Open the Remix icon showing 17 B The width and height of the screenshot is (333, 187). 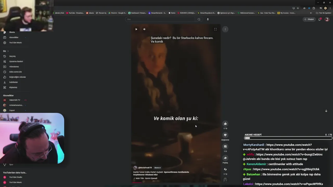point(225,169)
